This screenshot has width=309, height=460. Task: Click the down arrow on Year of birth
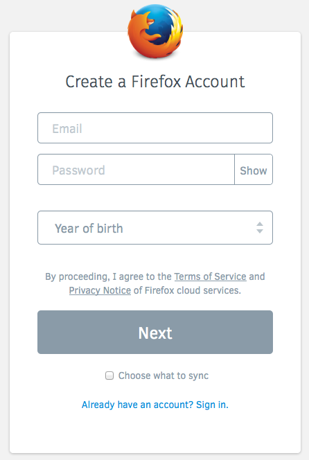click(x=259, y=231)
